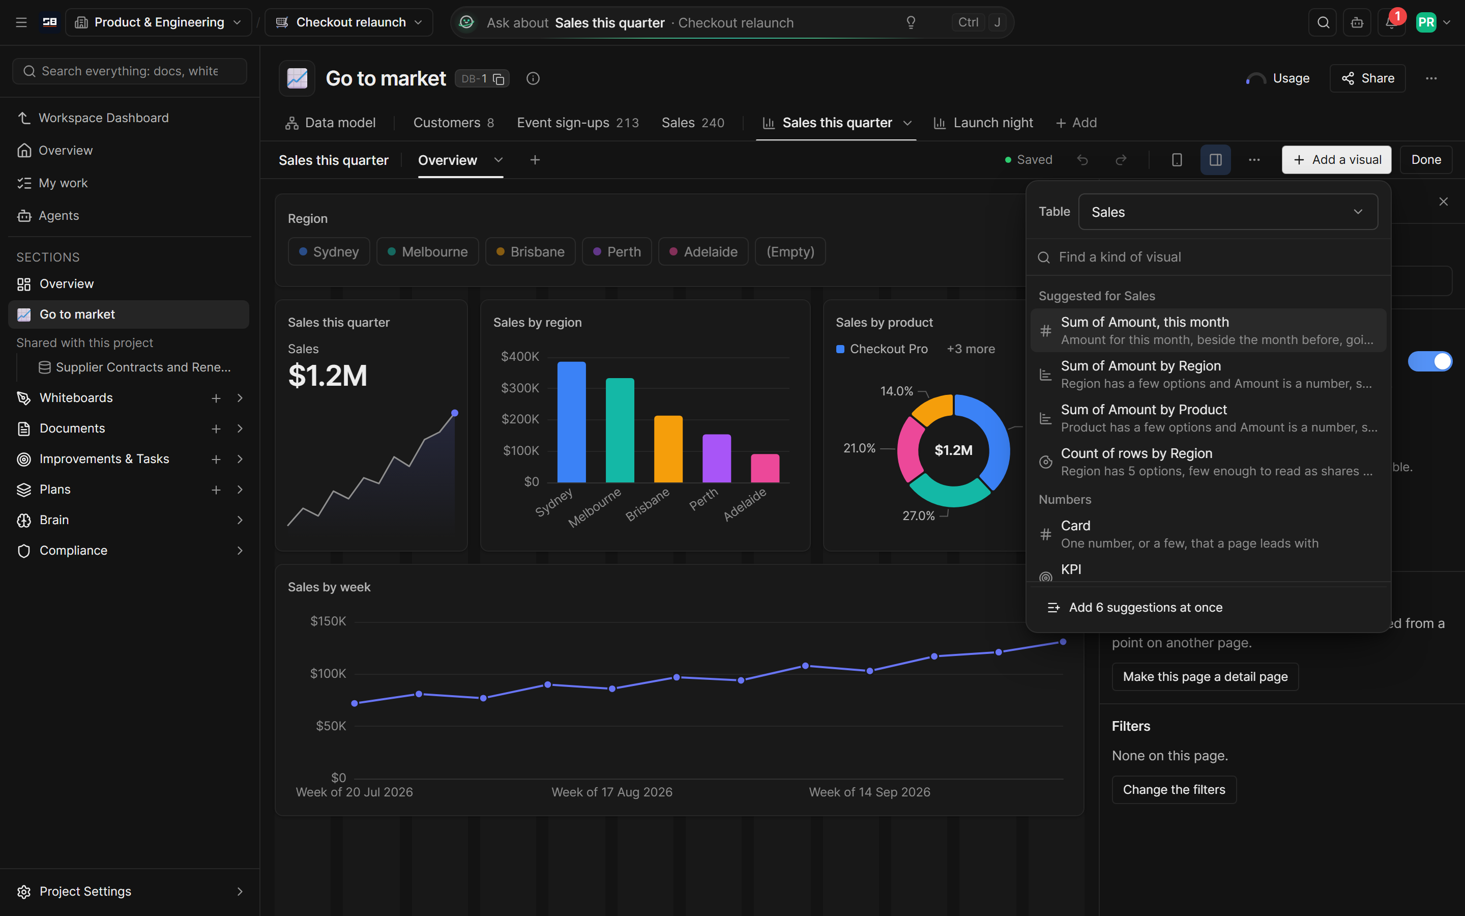Click Change the filters button

[x=1174, y=789]
